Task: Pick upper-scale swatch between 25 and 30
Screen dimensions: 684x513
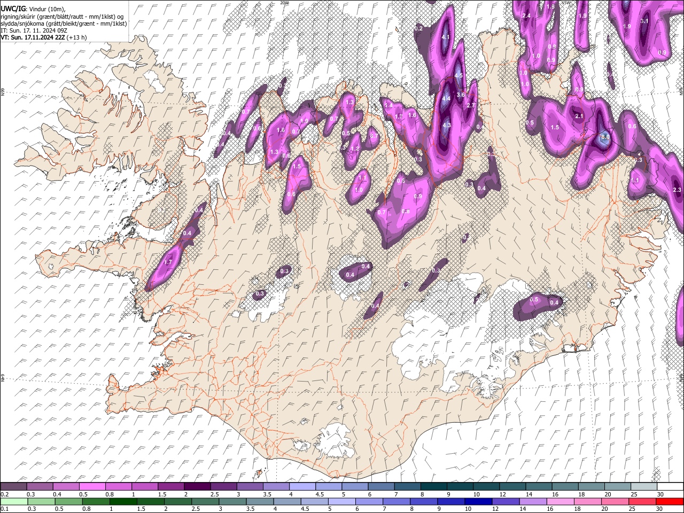Action: pos(644,486)
